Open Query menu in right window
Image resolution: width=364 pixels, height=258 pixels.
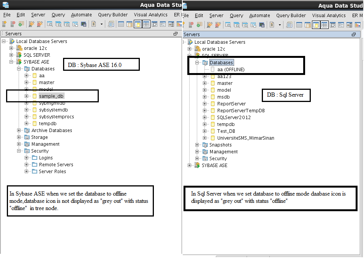(237, 15)
